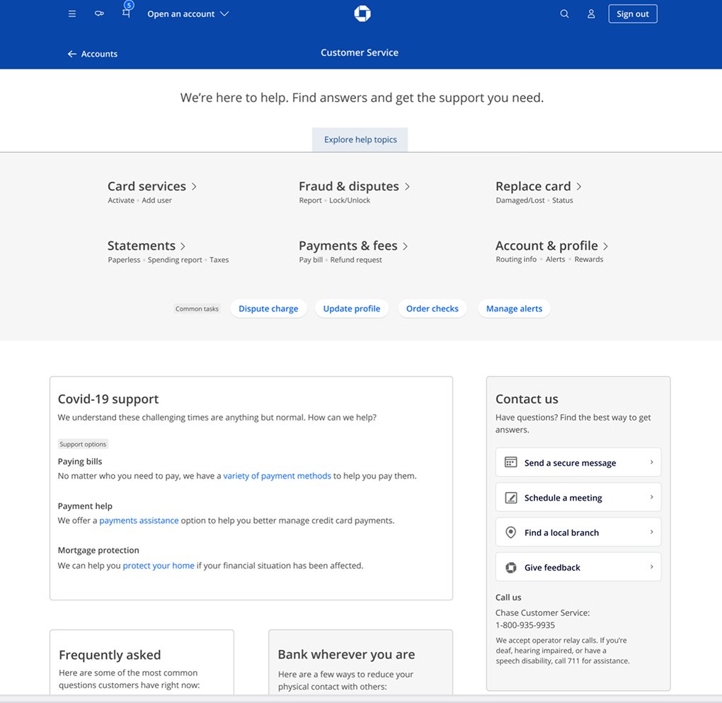Screen dimensions: 722x703
Task: Click the secure message calendar icon
Action: [x=510, y=462]
